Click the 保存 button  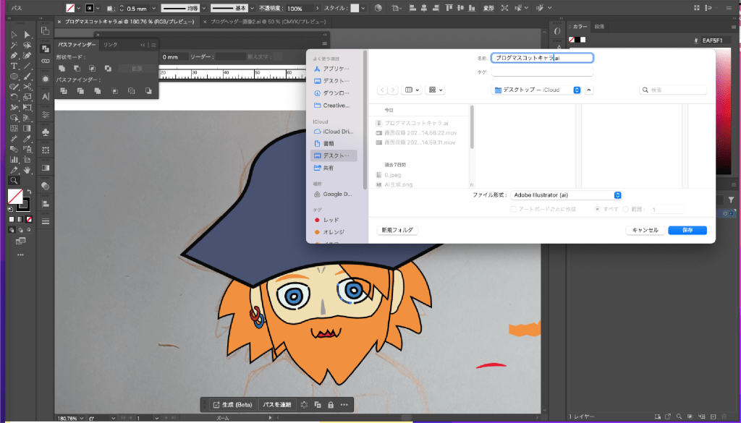[x=687, y=230]
